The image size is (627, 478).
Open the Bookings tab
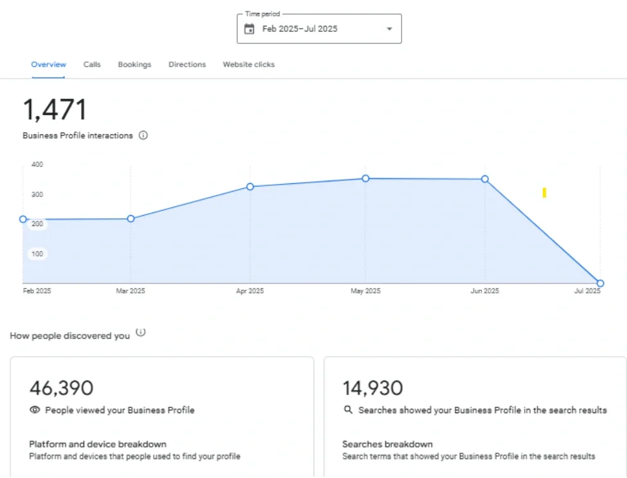(134, 64)
